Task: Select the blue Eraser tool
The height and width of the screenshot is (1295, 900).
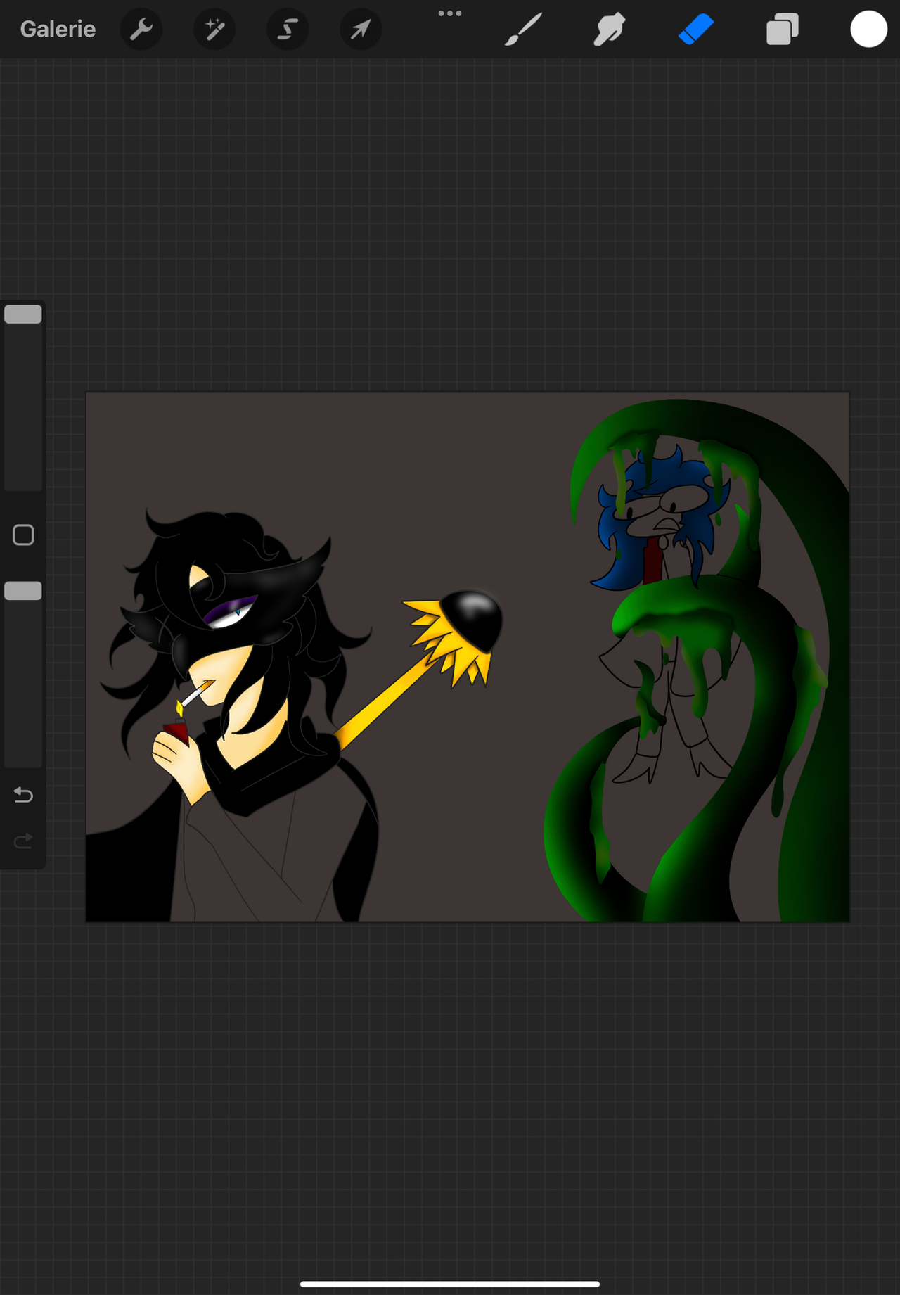Action: 696,29
